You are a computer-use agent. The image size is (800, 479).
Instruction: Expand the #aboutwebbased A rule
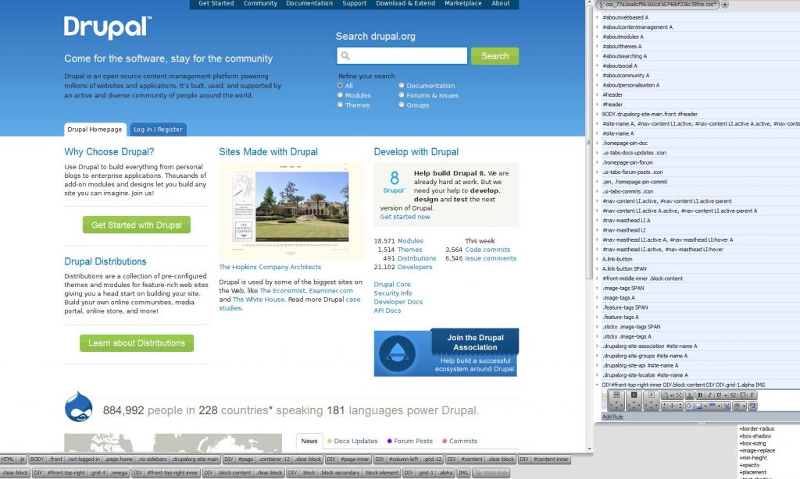(x=598, y=17)
